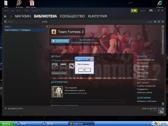Open Страница в магазине link
Image resolution: width=168 pixels, height=126 pixels.
[x=147, y=79]
